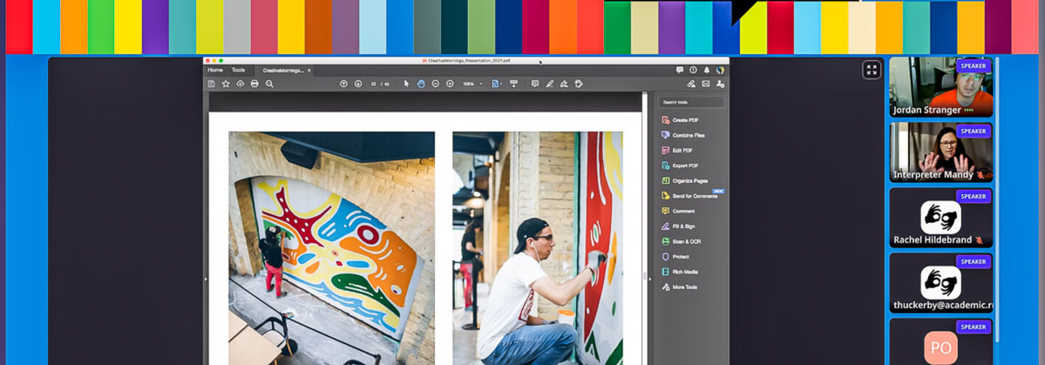Select the Hand pan tool
Image resolution: width=1045 pixels, height=365 pixels.
[x=421, y=84]
